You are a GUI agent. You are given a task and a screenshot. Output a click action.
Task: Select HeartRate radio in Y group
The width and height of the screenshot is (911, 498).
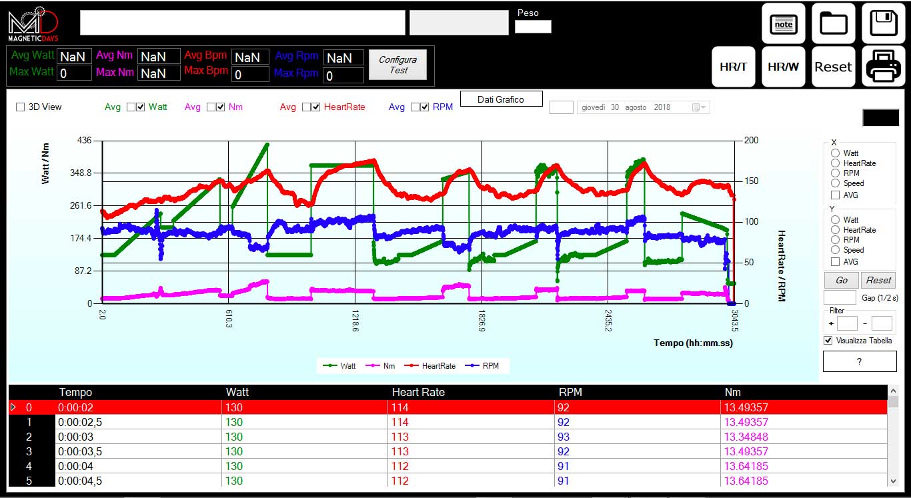[836, 230]
